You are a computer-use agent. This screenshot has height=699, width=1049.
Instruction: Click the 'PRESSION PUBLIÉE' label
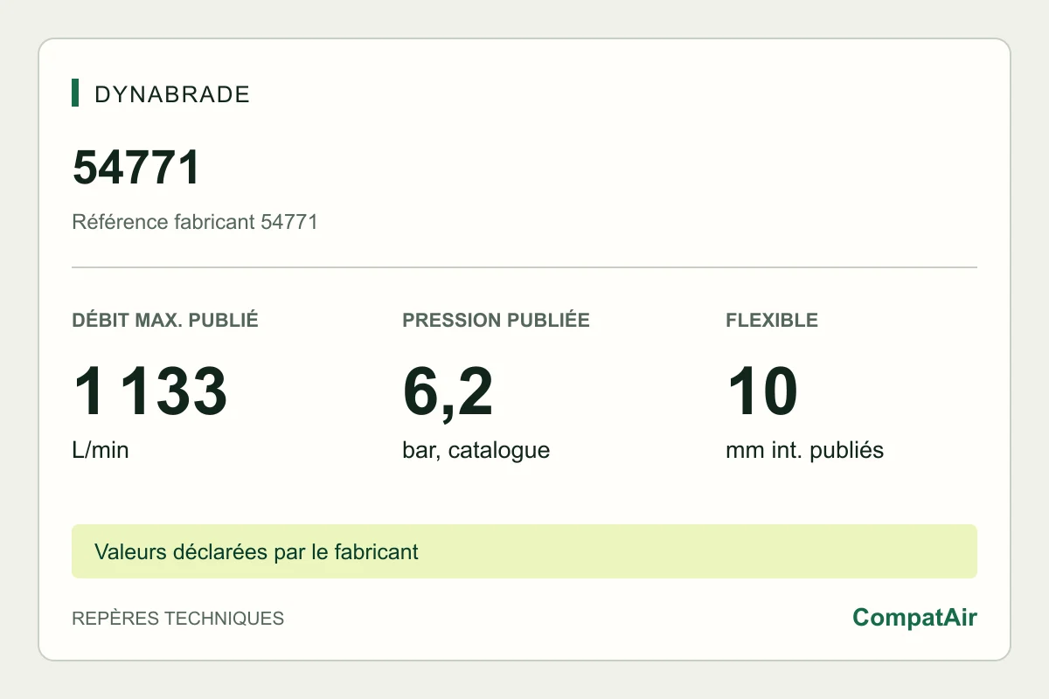pos(496,320)
